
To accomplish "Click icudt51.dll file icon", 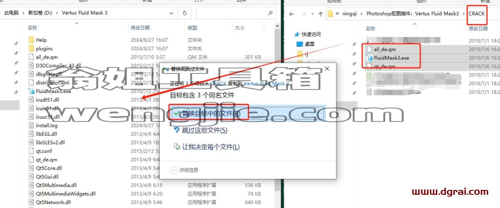I will (31, 100).
